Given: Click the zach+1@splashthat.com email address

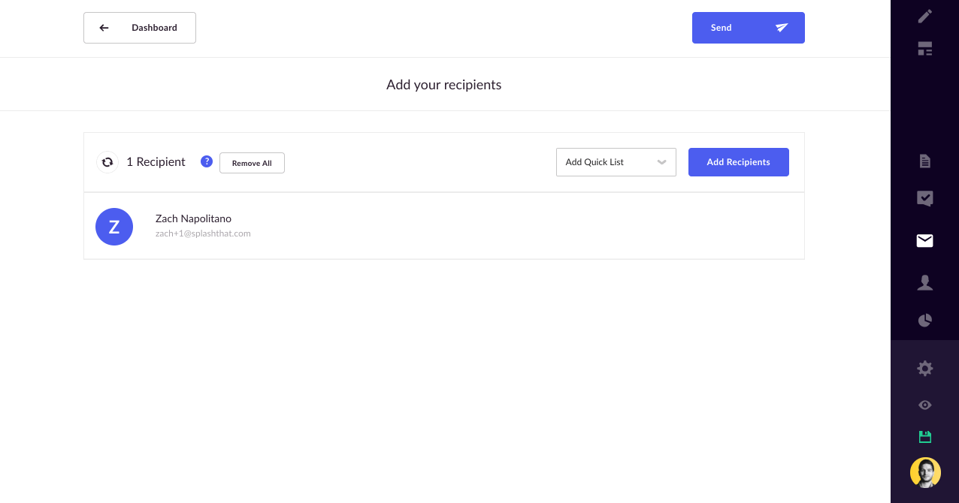Looking at the screenshot, I should [203, 233].
